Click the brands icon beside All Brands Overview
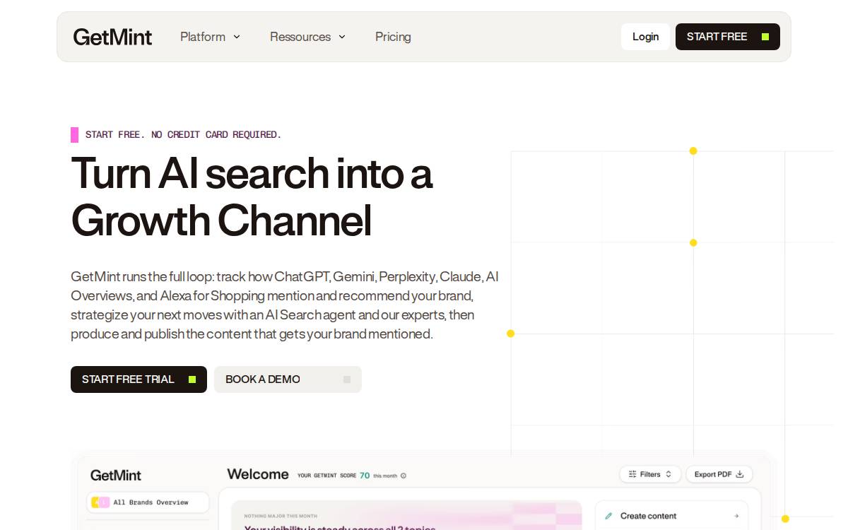The image size is (848, 530). click(x=100, y=502)
